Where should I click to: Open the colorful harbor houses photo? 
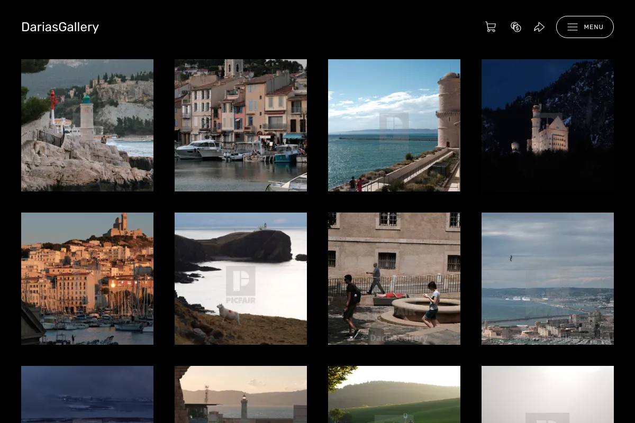click(x=241, y=125)
